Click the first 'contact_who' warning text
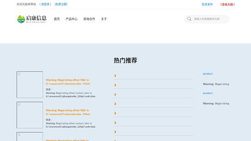The width and height of the screenshot is (251, 141). (71, 95)
